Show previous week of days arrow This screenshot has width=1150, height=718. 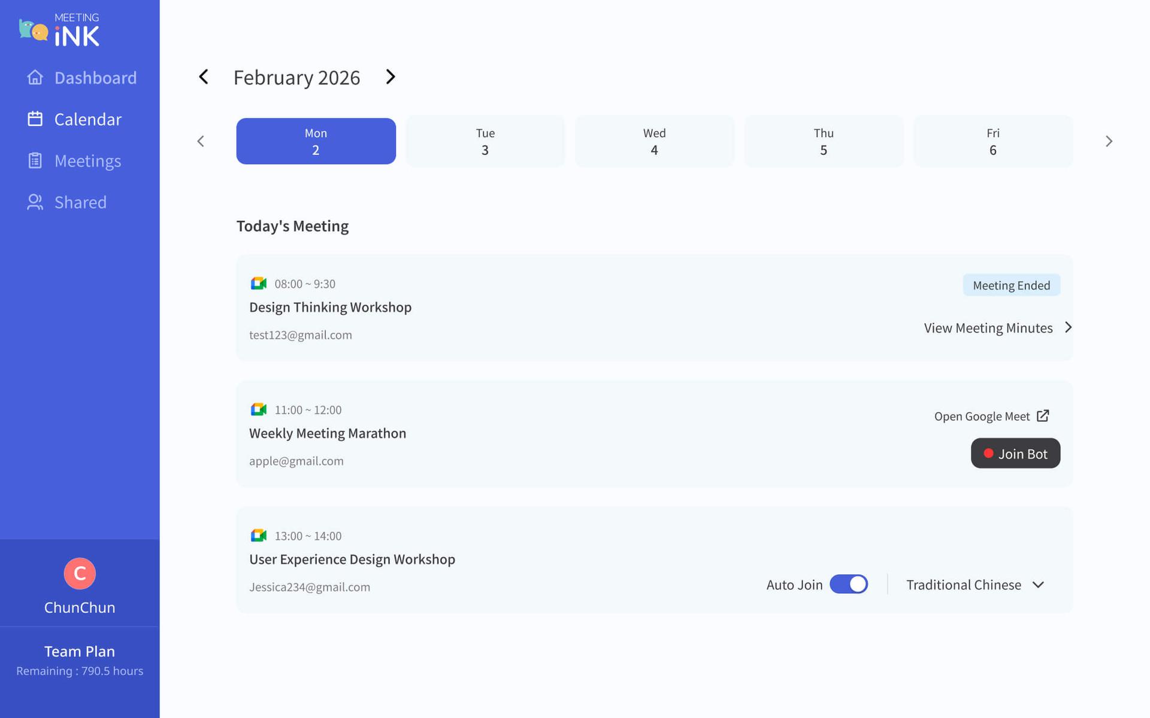point(201,142)
